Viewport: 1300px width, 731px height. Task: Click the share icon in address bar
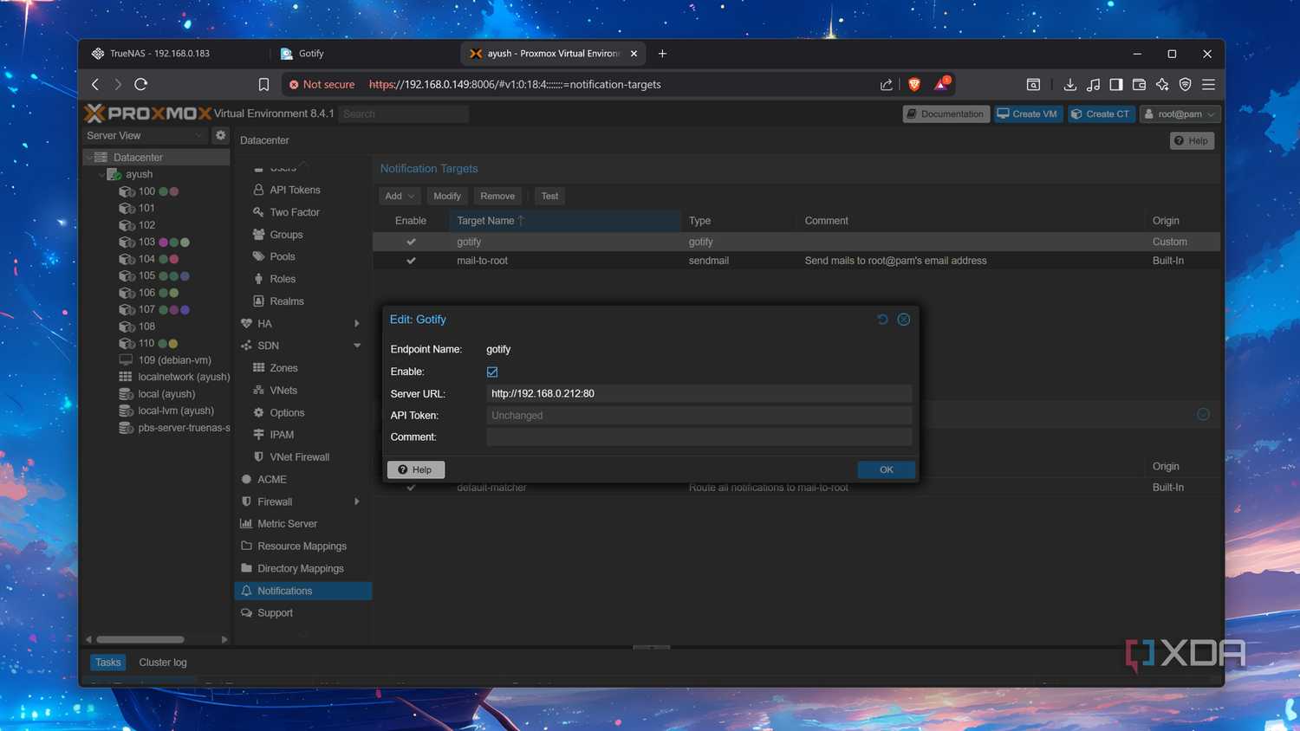click(886, 84)
